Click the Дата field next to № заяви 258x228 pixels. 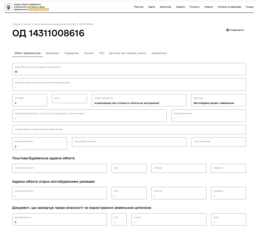click(69, 99)
